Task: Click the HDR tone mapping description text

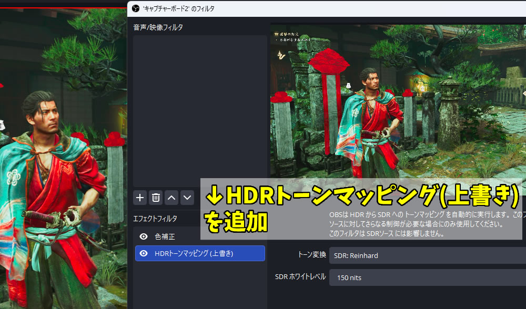Action: tap(426, 224)
